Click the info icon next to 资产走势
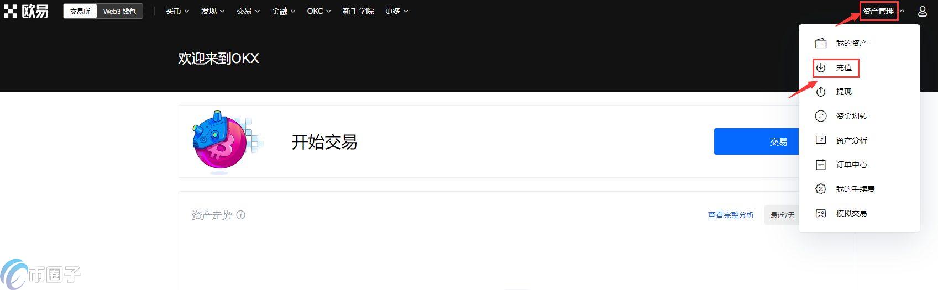 241,215
